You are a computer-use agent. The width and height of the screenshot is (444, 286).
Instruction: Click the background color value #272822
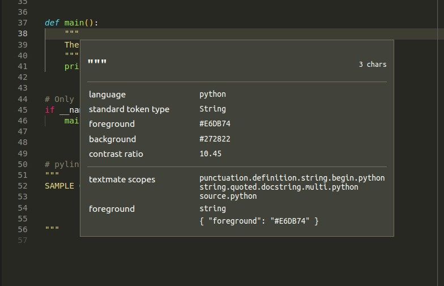coord(215,139)
